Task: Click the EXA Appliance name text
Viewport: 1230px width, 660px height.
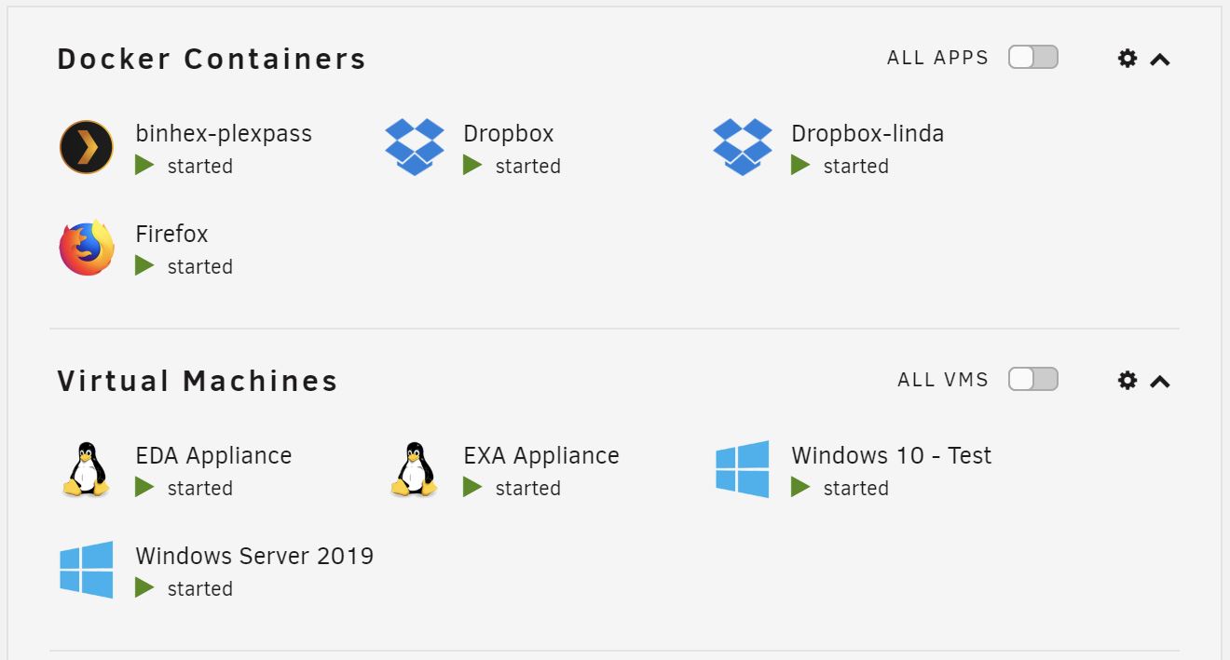Action: [x=541, y=455]
